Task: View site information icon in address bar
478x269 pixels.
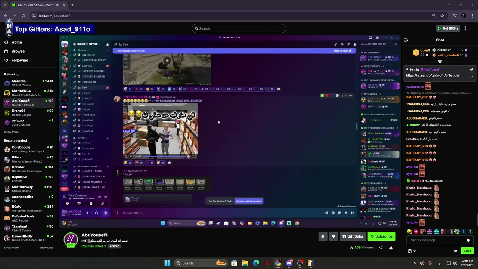Action: [x=34, y=16]
